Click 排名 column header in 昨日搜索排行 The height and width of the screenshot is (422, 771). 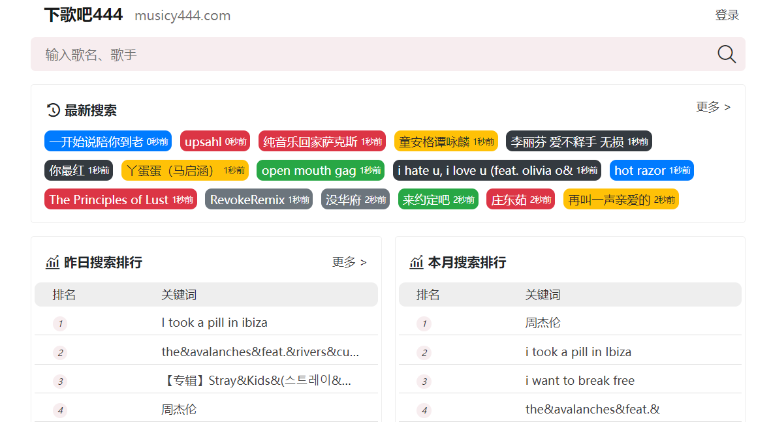pyautogui.click(x=64, y=295)
